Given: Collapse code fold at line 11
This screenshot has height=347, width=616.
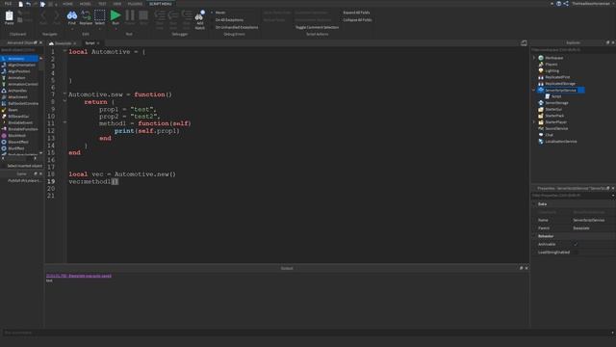Looking at the screenshot, I should pos(64,122).
